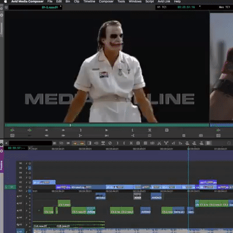This screenshot has height=233, width=233.
Task: Open the V1 TC1 tracking info menu
Action: click(x=161, y=7)
